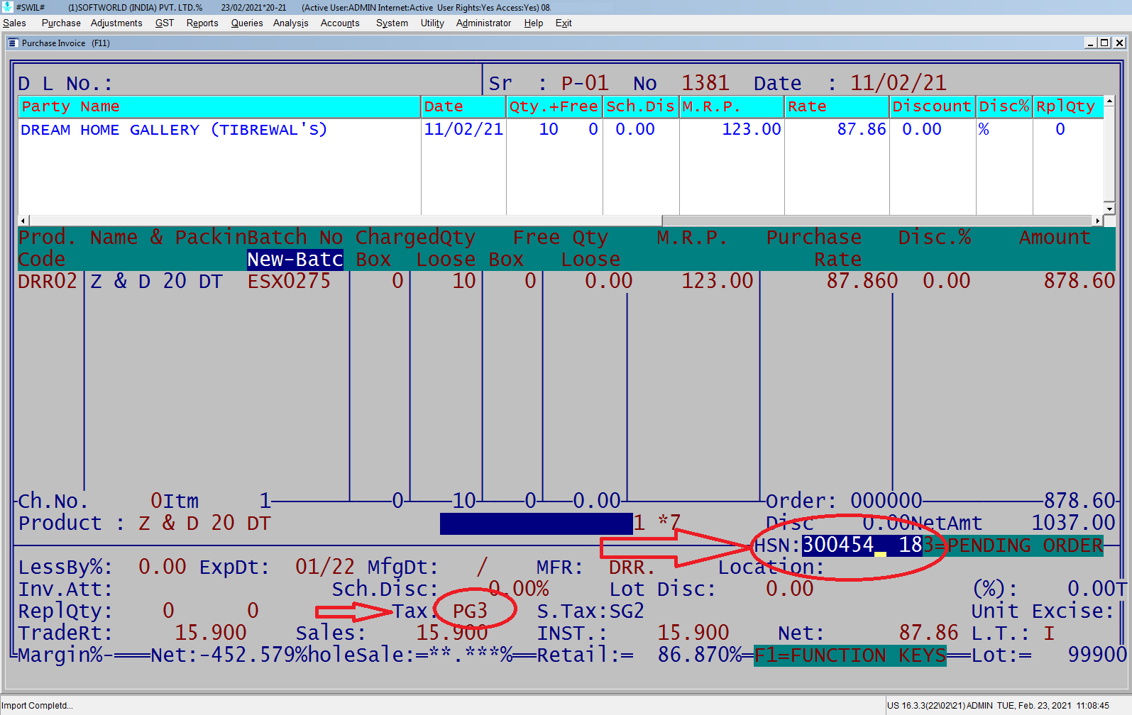Maximize the Purchase Invoice child window
Image resolution: width=1132 pixels, height=715 pixels.
click(x=1104, y=43)
